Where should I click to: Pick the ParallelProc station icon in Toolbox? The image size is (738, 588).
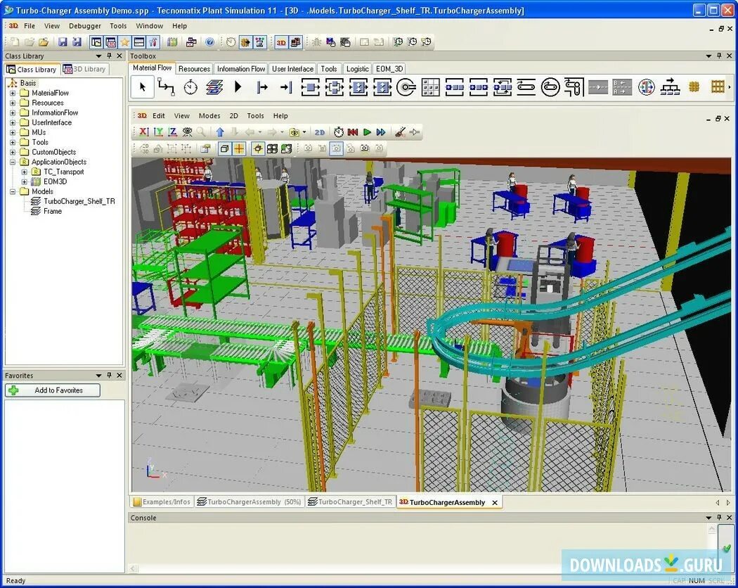[334, 87]
